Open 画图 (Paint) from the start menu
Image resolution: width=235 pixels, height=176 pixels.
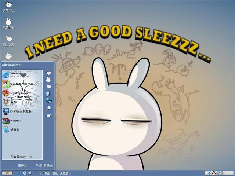(x=10, y=102)
